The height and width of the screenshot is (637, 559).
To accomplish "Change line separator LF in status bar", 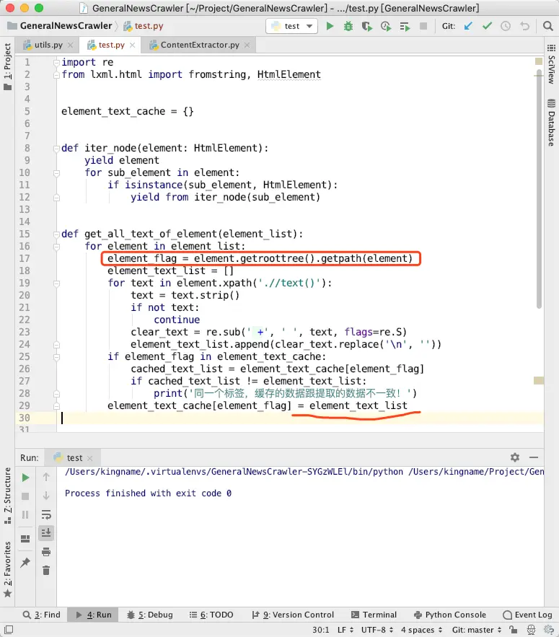I will click(x=345, y=630).
